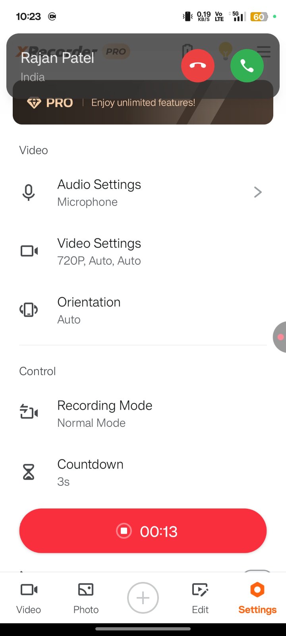
Task: Switch to the Video tab
Action: coord(29,598)
